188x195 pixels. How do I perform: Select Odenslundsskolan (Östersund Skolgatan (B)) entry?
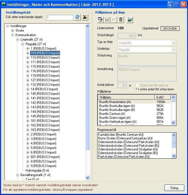pos(135,153)
